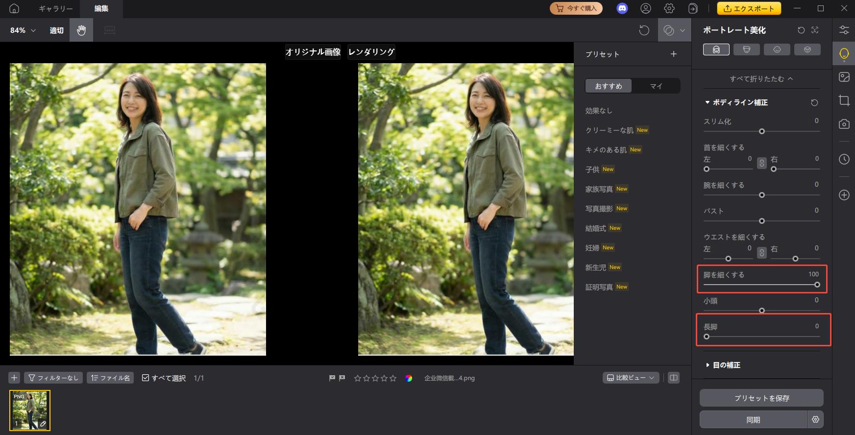Click the face detection frame icon
855x435 pixels.
click(x=815, y=30)
